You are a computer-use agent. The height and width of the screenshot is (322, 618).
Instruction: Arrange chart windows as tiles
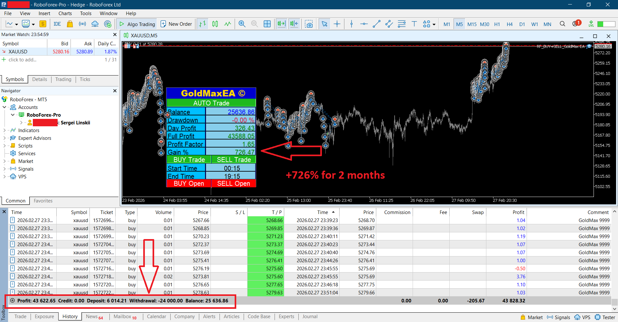pos(267,24)
